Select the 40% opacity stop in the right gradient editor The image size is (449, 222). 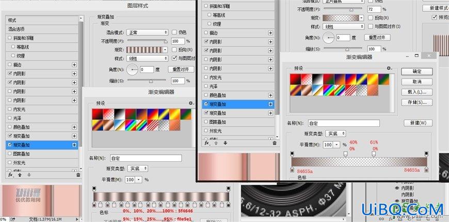[x=346, y=154]
